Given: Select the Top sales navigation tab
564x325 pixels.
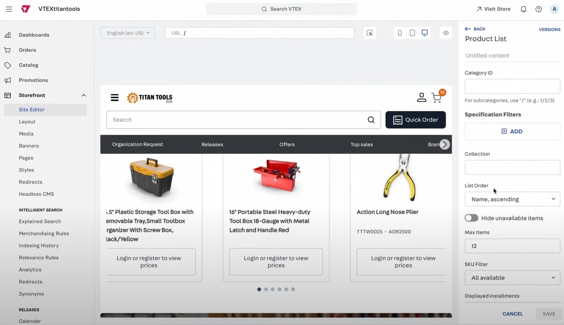Looking at the screenshot, I should (362, 144).
